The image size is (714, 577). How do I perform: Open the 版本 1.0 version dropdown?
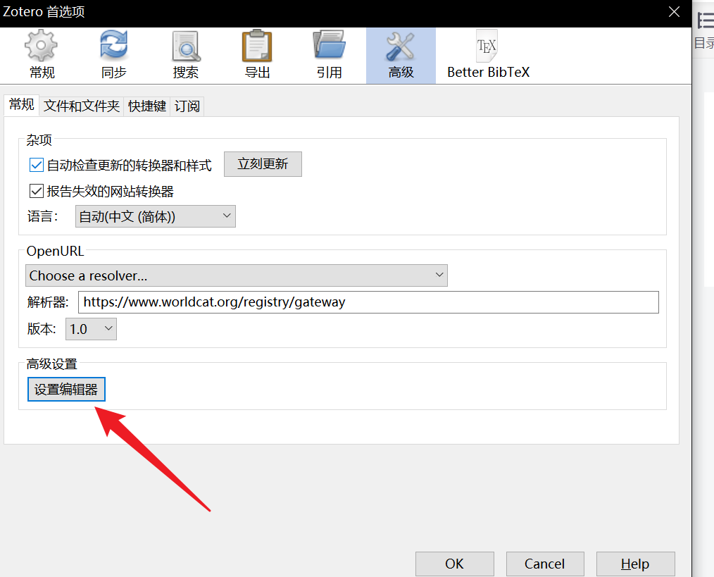[x=91, y=328]
